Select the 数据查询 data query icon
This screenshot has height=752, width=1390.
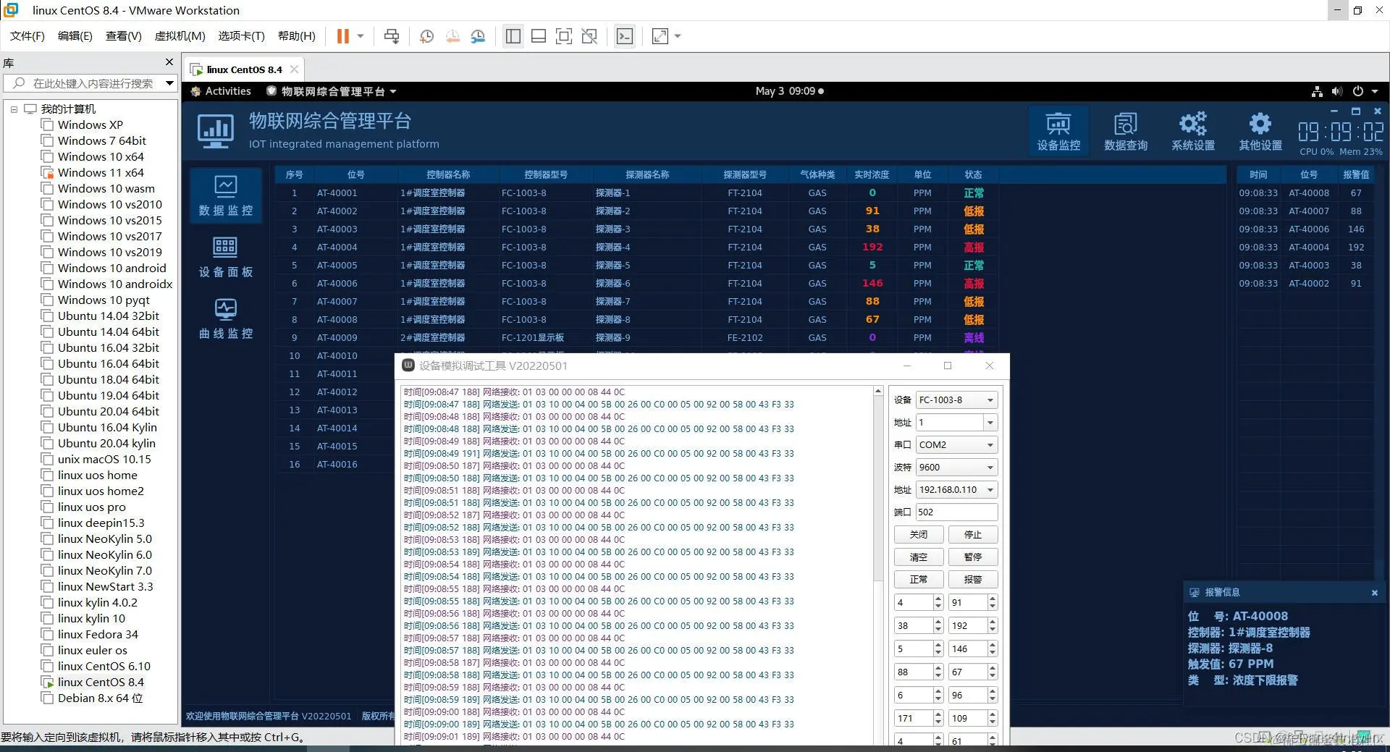click(x=1124, y=130)
